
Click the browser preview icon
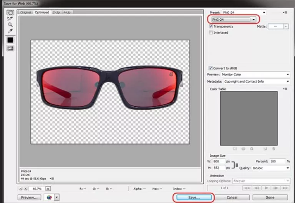[49, 197]
